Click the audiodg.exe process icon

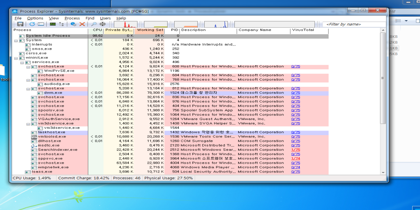(x=40, y=84)
